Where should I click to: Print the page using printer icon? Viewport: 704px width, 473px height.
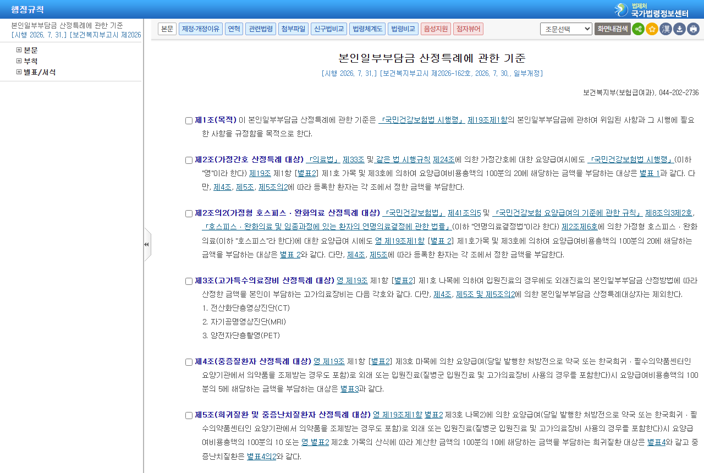(693, 29)
